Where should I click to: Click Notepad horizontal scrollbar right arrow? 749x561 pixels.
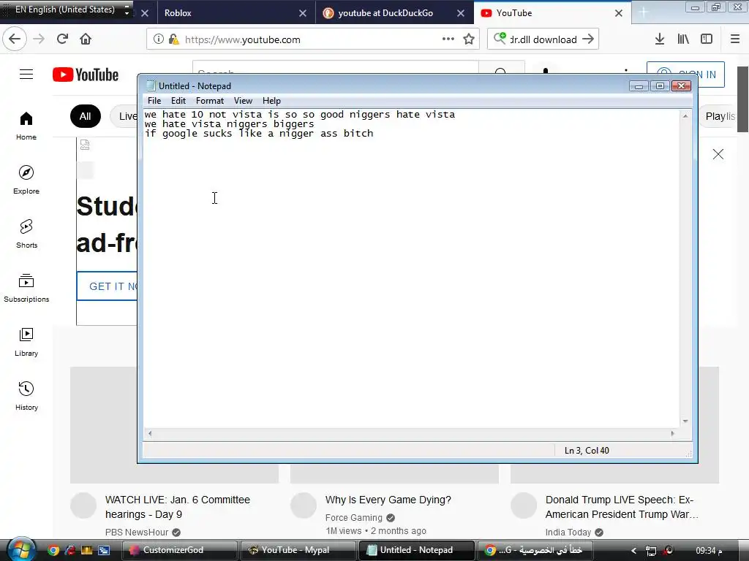click(x=673, y=434)
